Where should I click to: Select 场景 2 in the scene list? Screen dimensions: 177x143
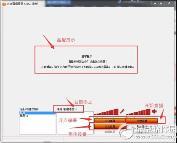(x=24, y=116)
